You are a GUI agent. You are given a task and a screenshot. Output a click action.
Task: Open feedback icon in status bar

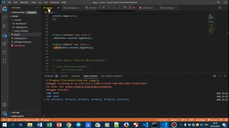point(221,120)
